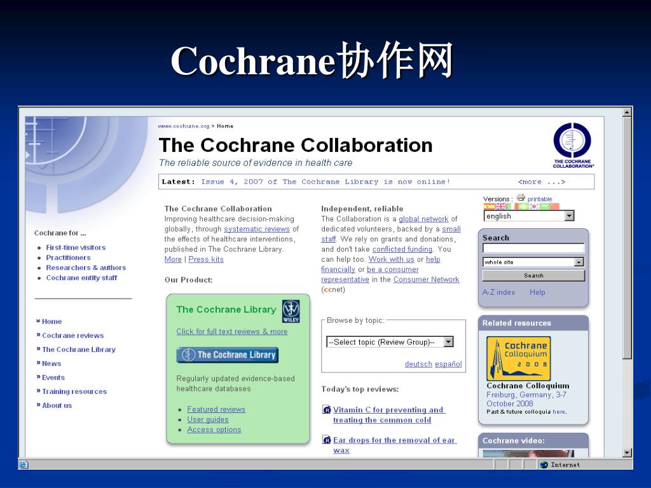Open Cochrane reviews in left menu
The image size is (651, 488).
(72, 335)
